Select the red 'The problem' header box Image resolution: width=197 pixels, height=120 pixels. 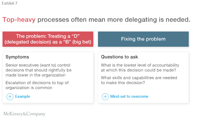click(x=48, y=39)
